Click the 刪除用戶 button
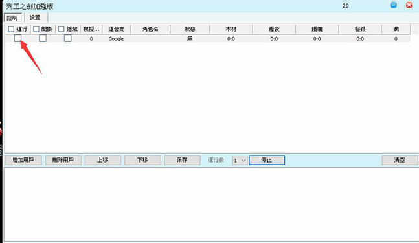This screenshot has width=419, height=243. coord(63,160)
